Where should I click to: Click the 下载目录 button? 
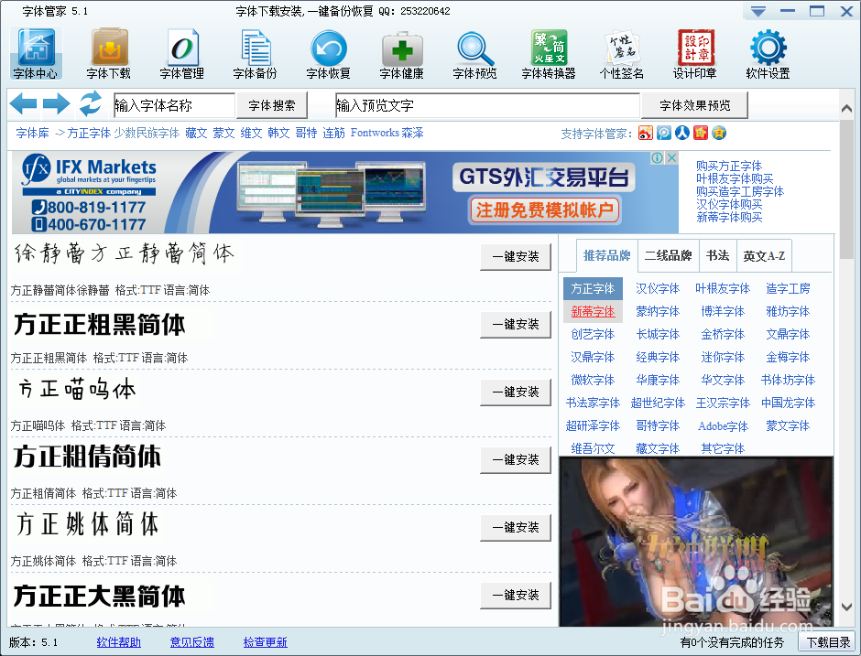[829, 642]
